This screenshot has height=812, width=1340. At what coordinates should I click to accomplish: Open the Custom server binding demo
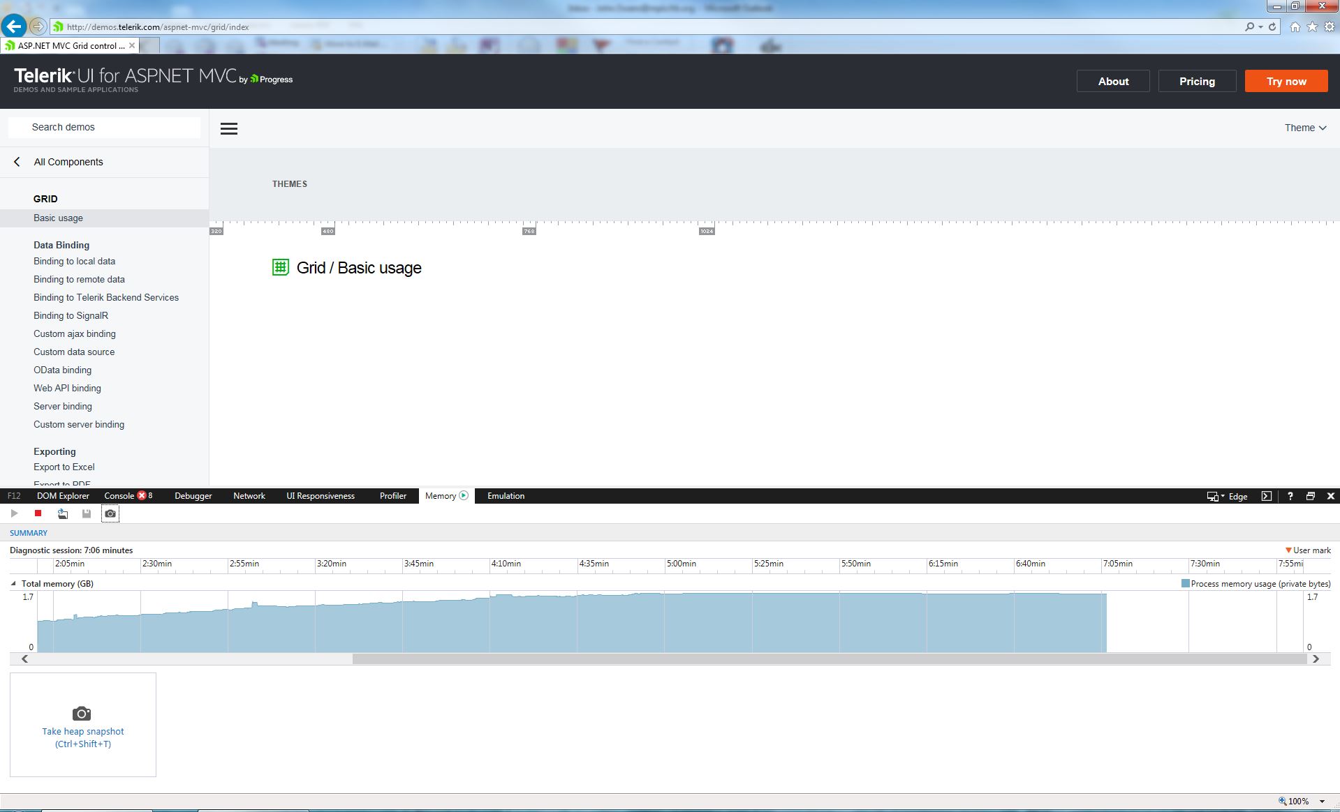[79, 424]
